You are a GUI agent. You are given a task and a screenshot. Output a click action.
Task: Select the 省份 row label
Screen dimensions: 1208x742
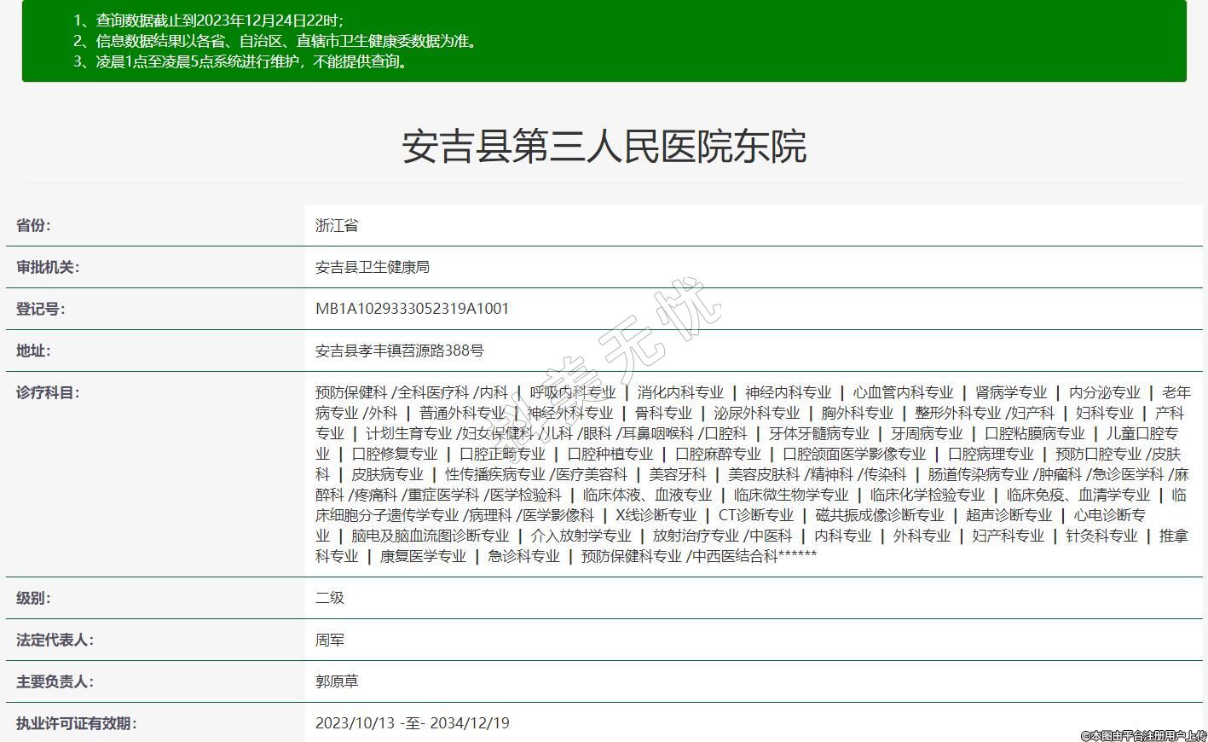33,225
